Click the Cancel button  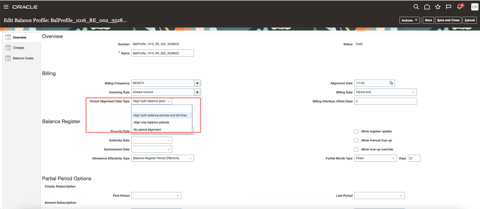(469, 20)
